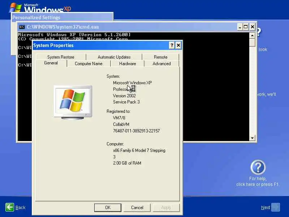The image size is (289, 217).
Task: Click the Next link in setup wizard
Action: [x=266, y=208]
